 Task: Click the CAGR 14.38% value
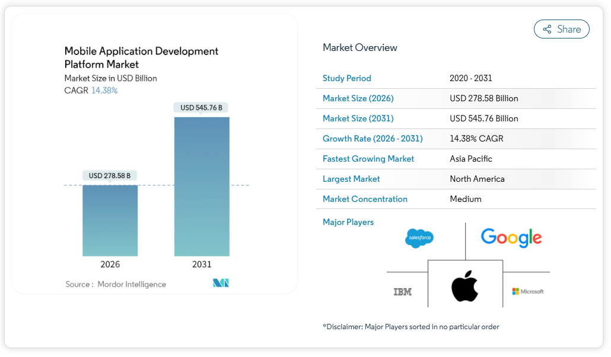point(104,90)
